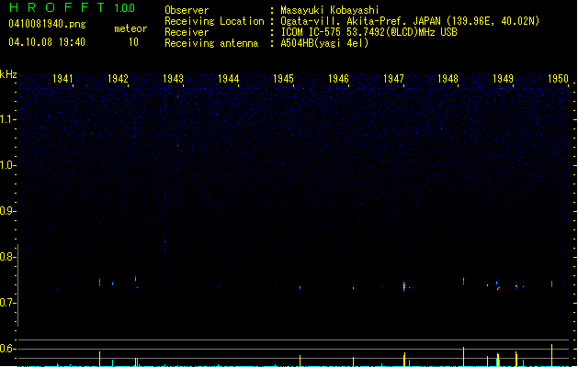
Task: Click the meteor echo just after 1947
Action: tap(404, 285)
